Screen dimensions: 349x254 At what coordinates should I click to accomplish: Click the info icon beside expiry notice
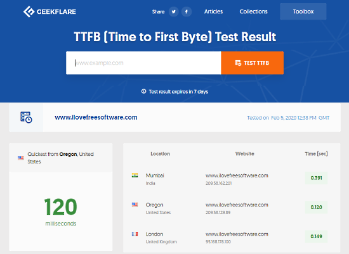point(144,91)
